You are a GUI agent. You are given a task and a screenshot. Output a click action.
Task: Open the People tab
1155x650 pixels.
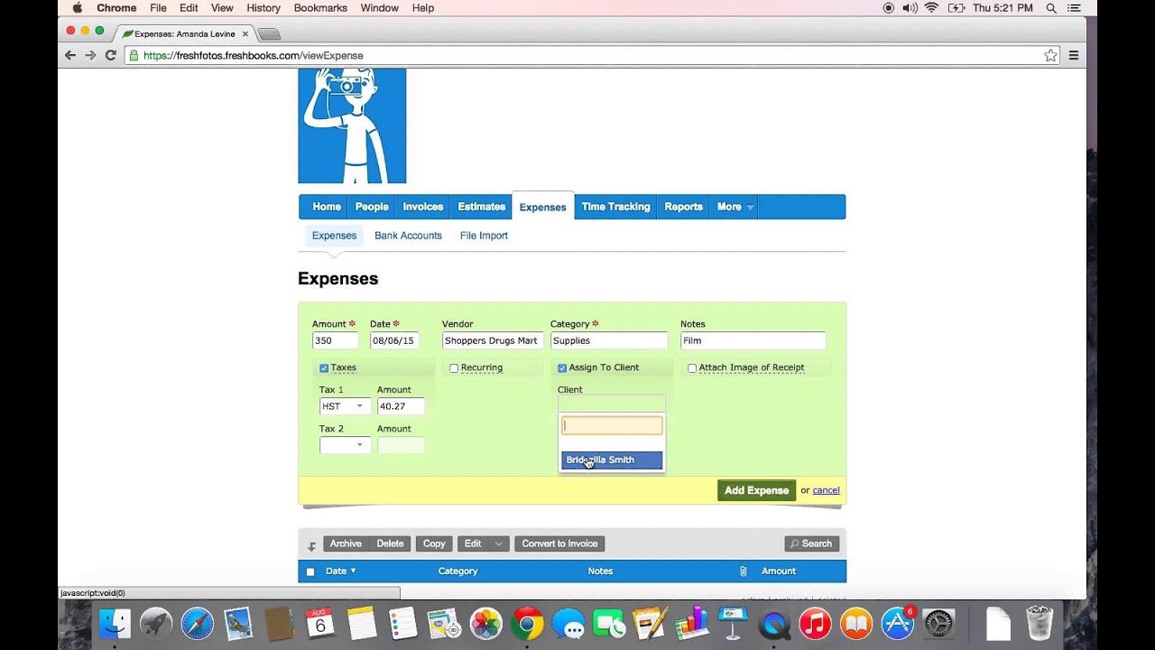pos(372,207)
